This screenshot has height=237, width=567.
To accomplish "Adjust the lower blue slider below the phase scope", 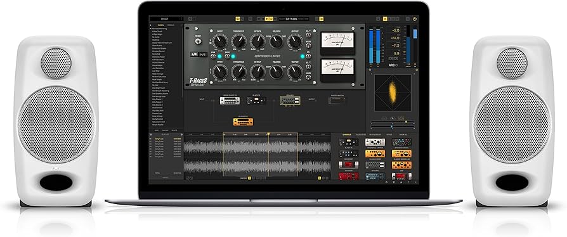I will [393, 126].
